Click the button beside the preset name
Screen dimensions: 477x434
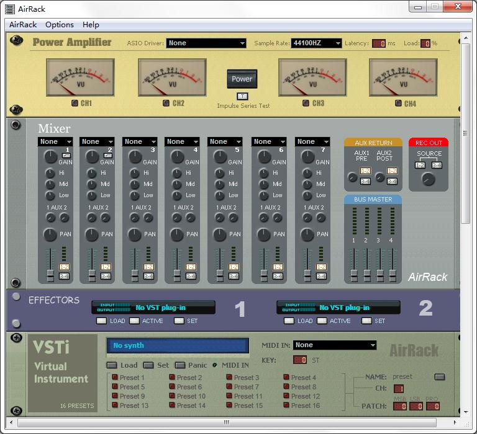[440, 377]
